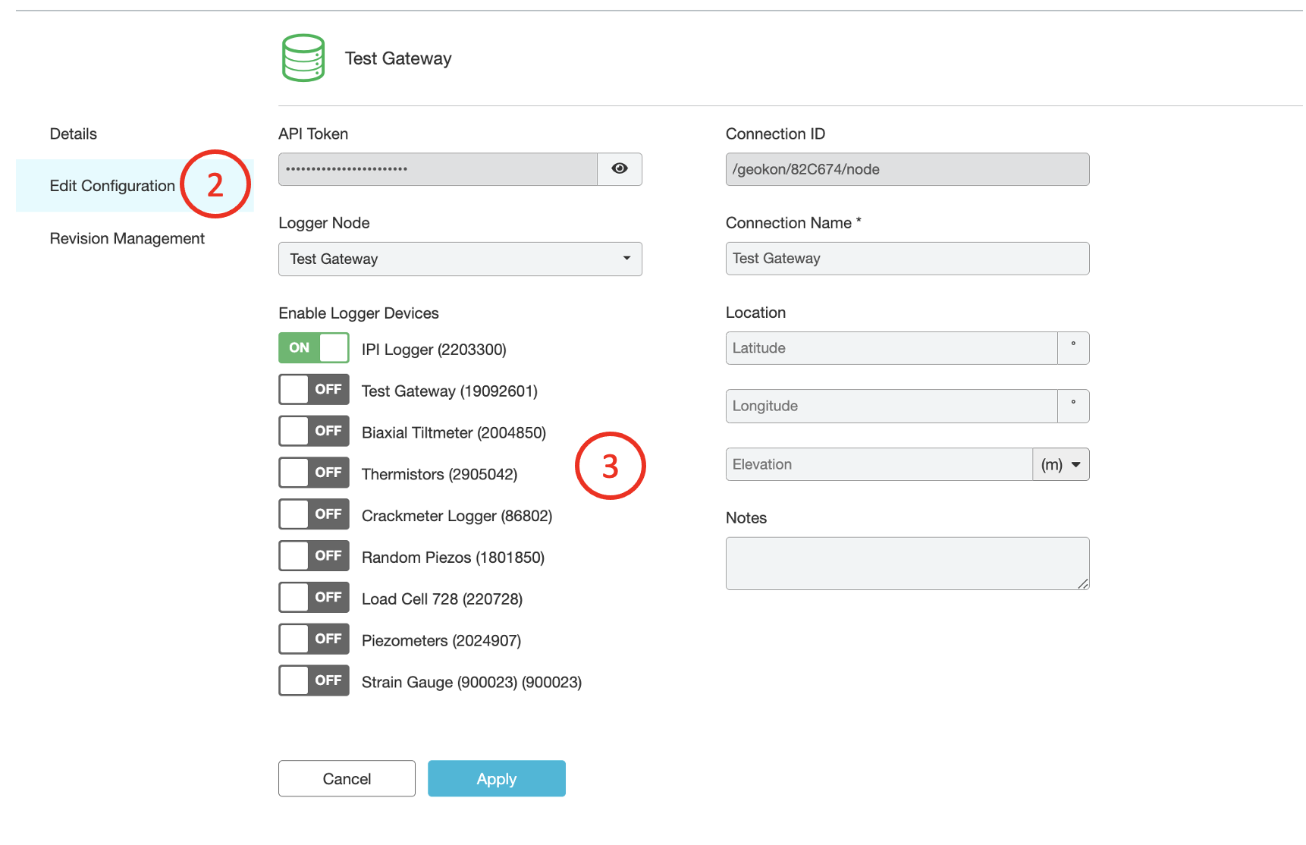Enable Crackmeter Logger (86802)
Image resolution: width=1306 pixels, height=845 pixels.
tap(313, 514)
